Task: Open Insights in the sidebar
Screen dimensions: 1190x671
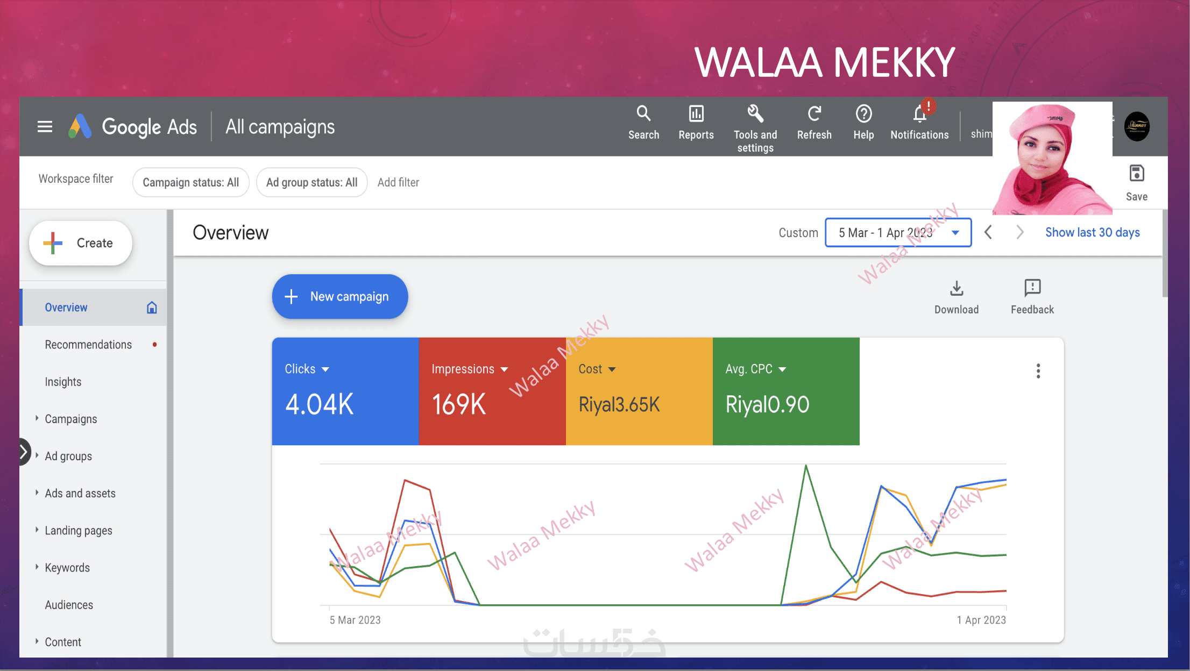Action: point(63,382)
